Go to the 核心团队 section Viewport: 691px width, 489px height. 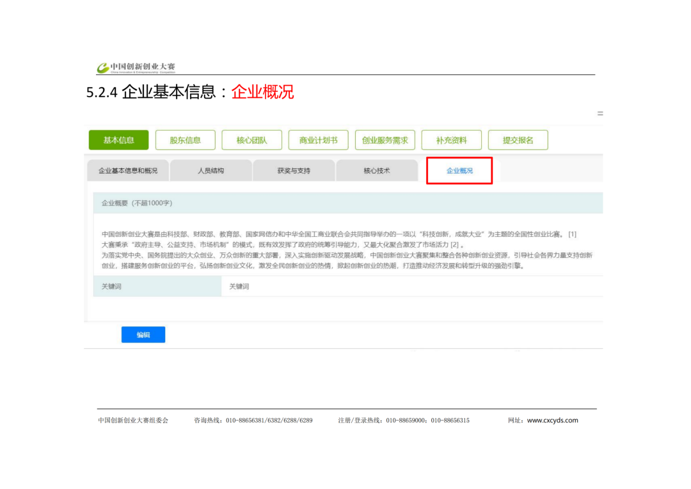point(251,140)
